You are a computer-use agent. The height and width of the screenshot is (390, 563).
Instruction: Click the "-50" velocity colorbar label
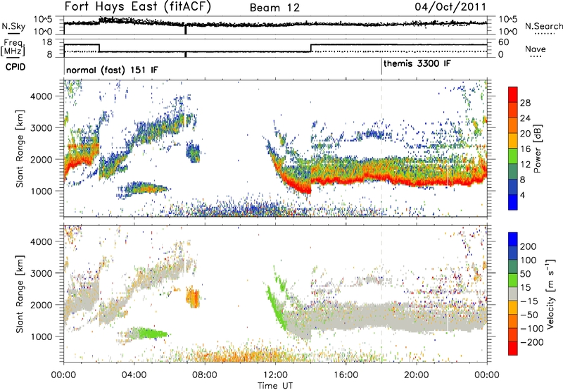click(x=529, y=315)
